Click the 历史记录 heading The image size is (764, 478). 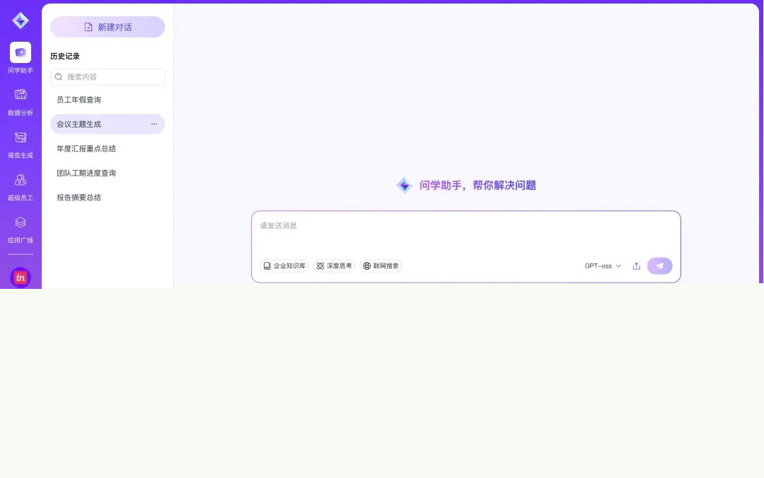click(x=65, y=56)
